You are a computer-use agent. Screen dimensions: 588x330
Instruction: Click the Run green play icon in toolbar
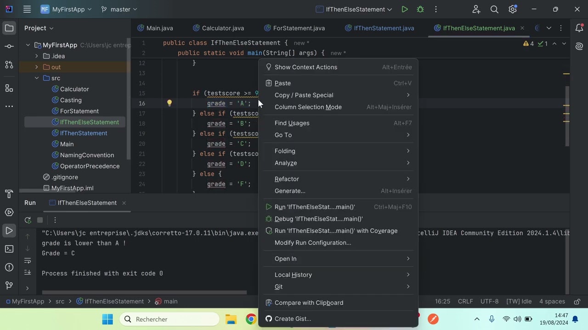pyautogui.click(x=404, y=9)
